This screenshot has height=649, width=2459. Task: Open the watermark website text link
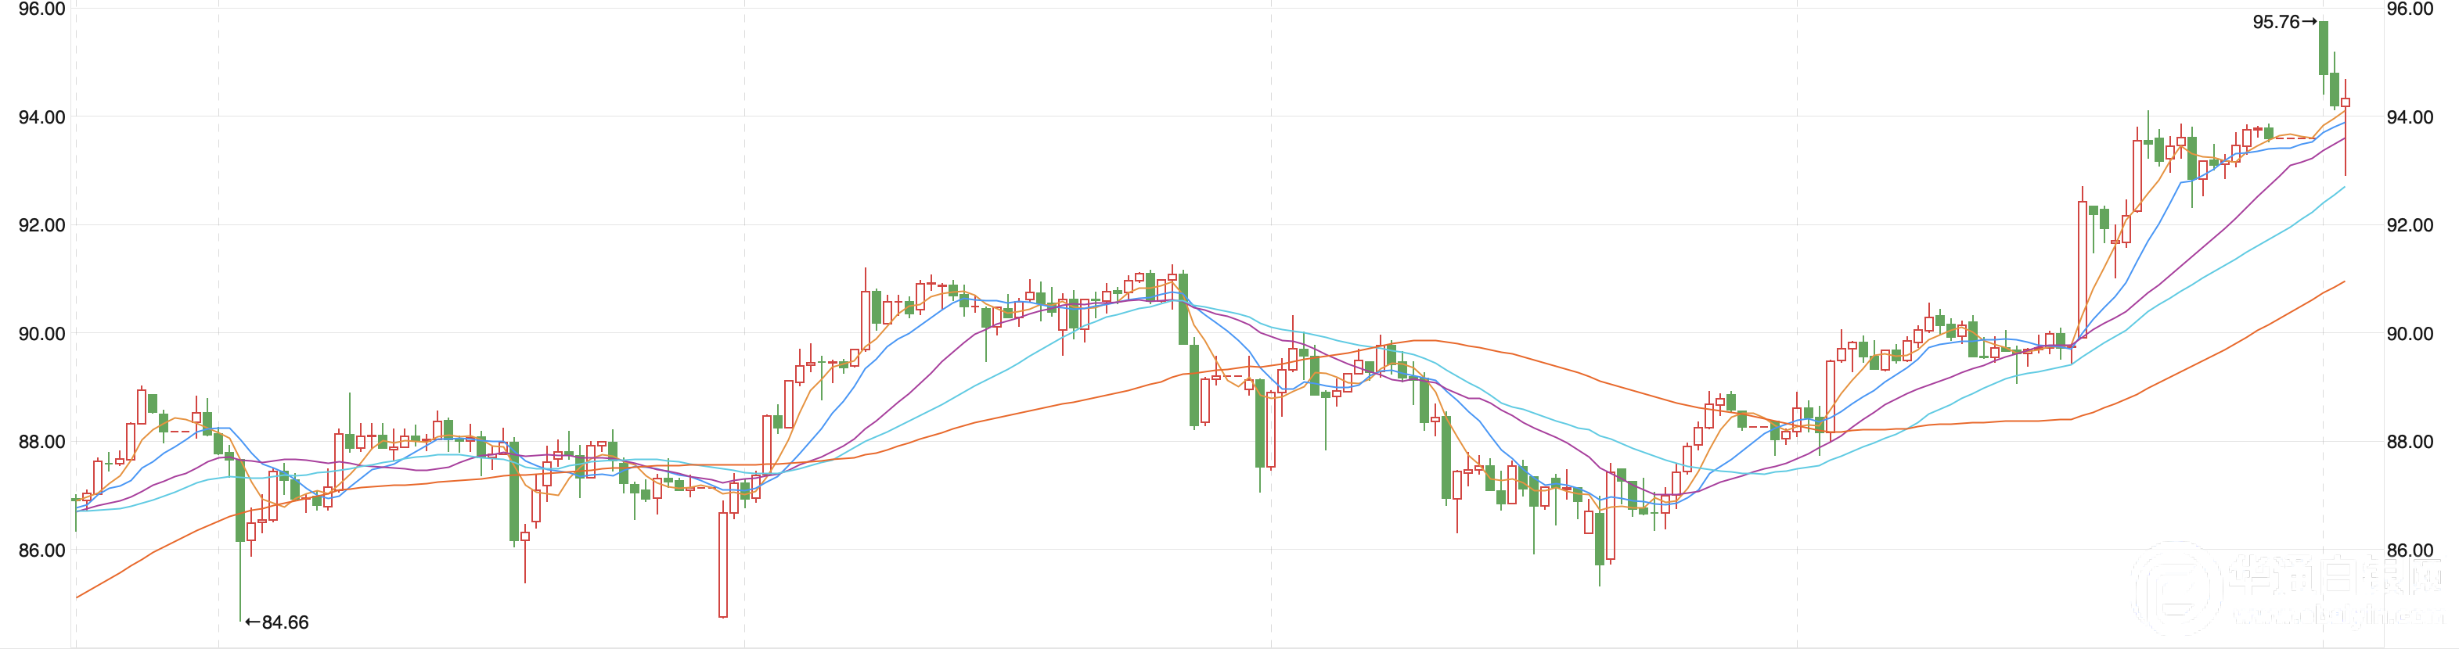click(x=2337, y=616)
